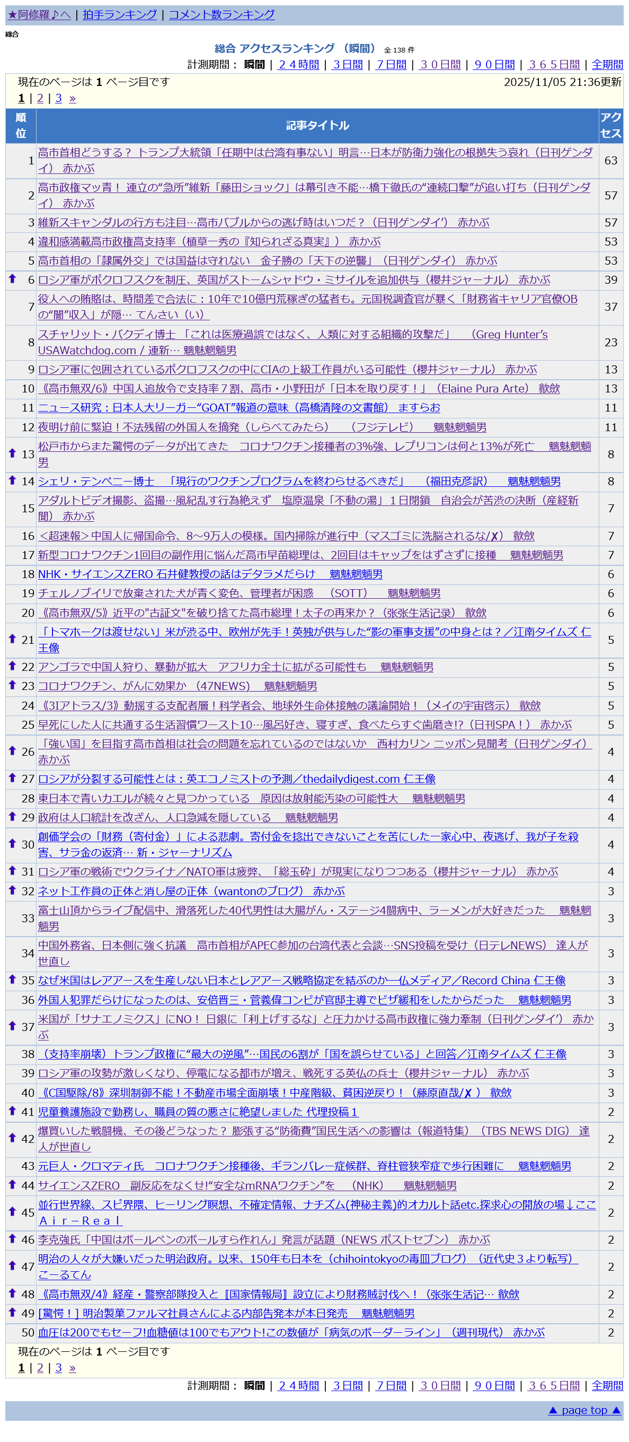Select the 365日間 period at bottom
The width and height of the screenshot is (629, 1442).
(554, 1385)
